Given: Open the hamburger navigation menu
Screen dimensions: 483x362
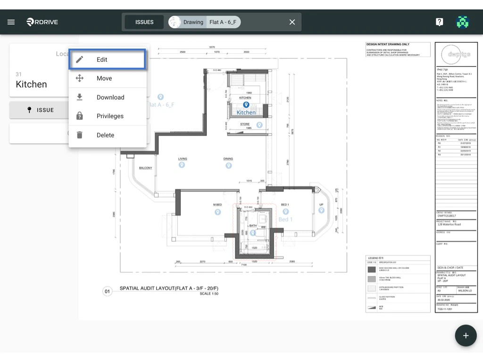Looking at the screenshot, I should tap(11, 22).
